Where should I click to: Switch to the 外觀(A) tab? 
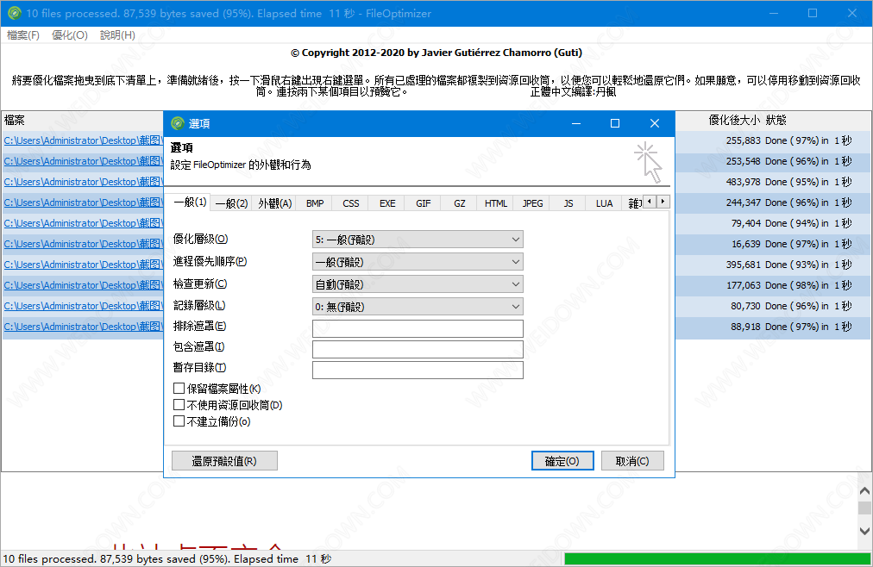(x=275, y=203)
